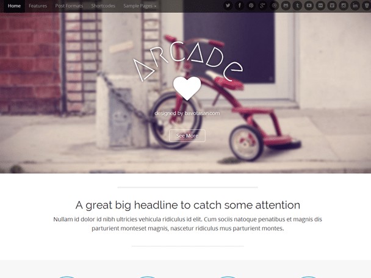Image resolution: width=371 pixels, height=278 pixels.
Task: Open the Facebook social icon
Action: point(239,5)
